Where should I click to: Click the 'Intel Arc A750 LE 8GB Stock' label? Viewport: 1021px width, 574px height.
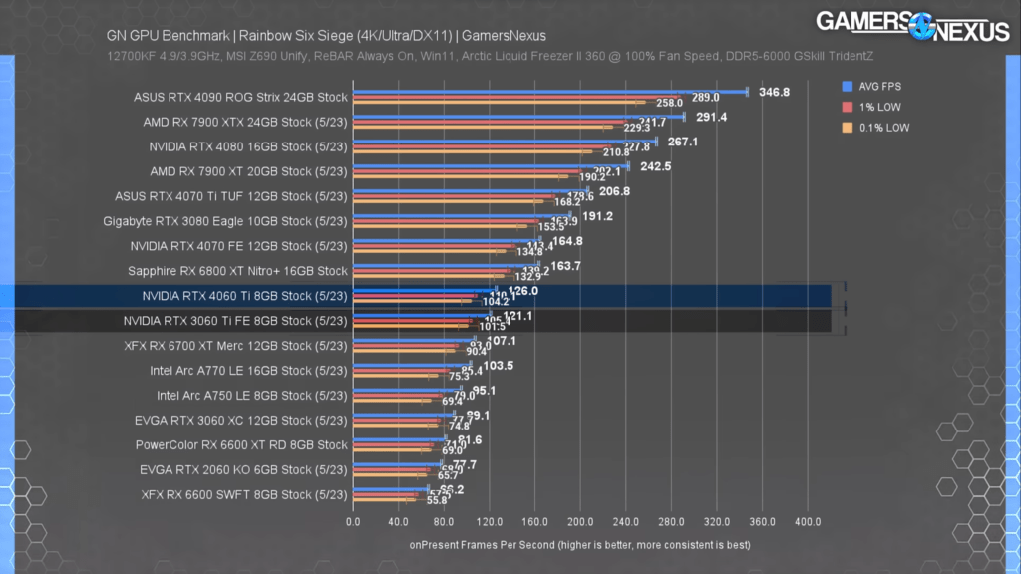tap(252, 396)
